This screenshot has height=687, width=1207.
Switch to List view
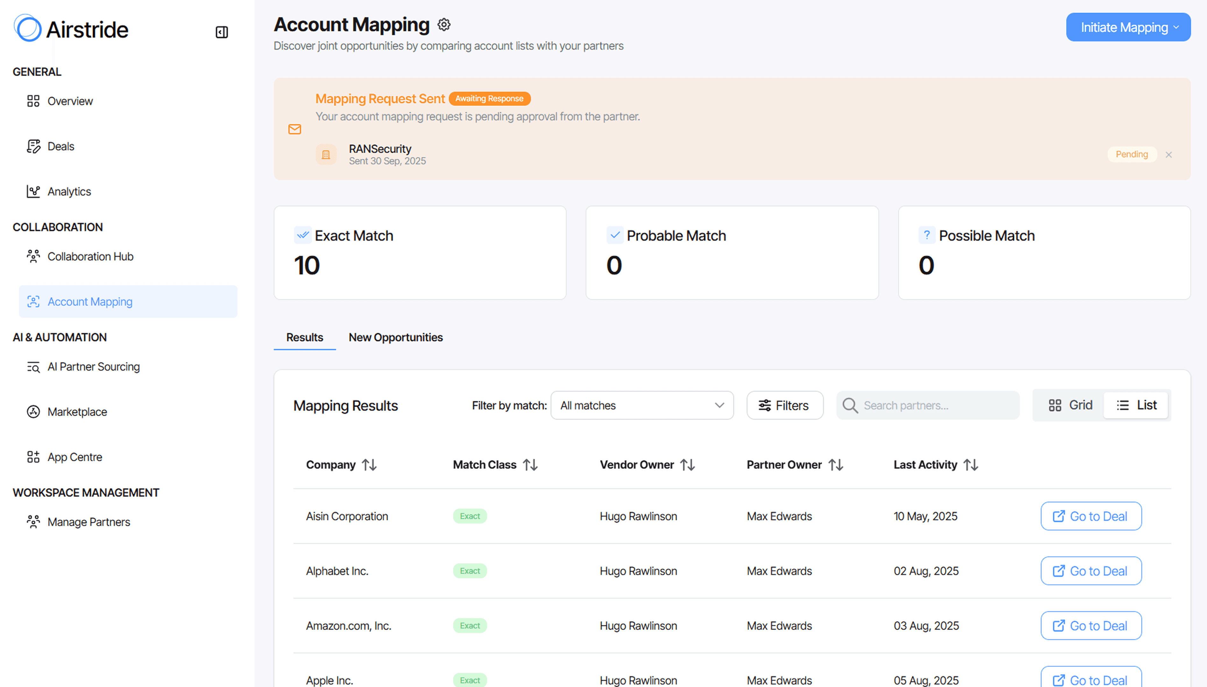pos(1136,405)
